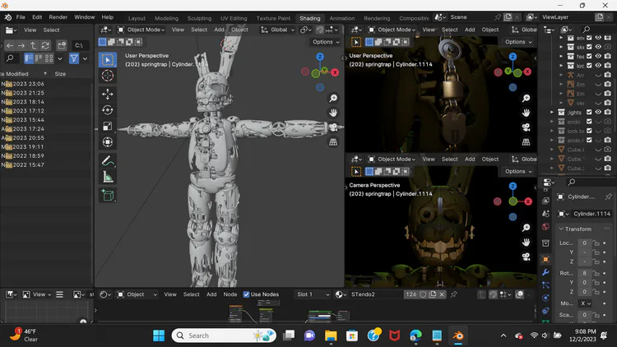Uncheck the lights collection checkbox
The height and width of the screenshot is (347, 617).
point(589,112)
